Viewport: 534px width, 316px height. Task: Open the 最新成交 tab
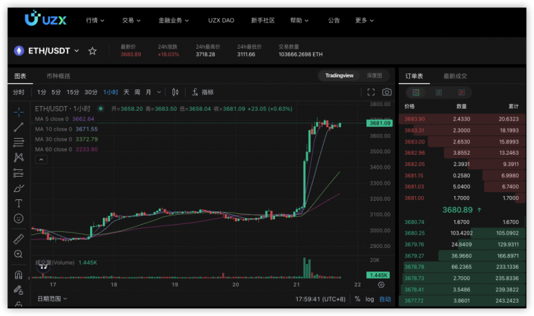455,76
